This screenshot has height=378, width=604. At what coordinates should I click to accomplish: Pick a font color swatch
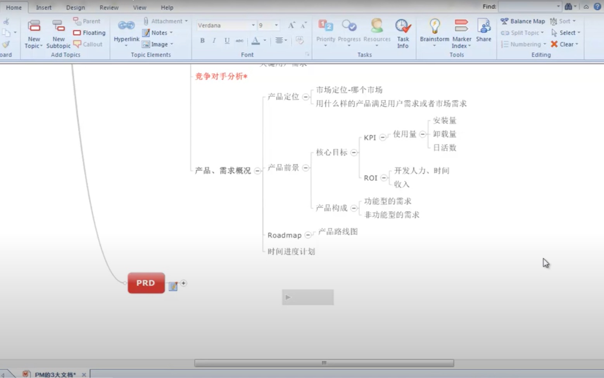pyautogui.click(x=255, y=40)
